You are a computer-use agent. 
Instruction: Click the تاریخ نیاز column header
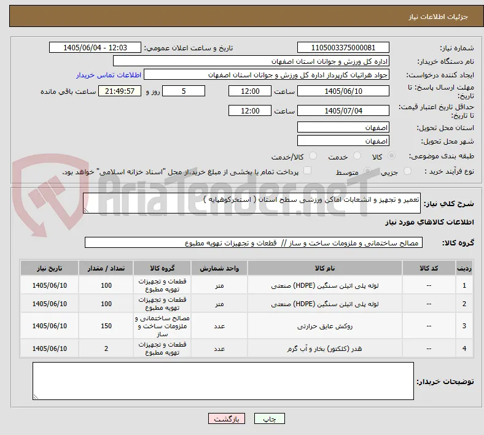pos(49,268)
